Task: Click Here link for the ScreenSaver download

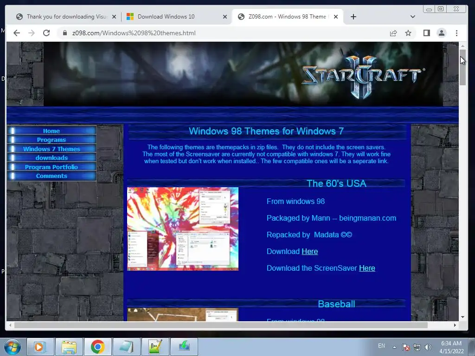Action: pyautogui.click(x=367, y=268)
